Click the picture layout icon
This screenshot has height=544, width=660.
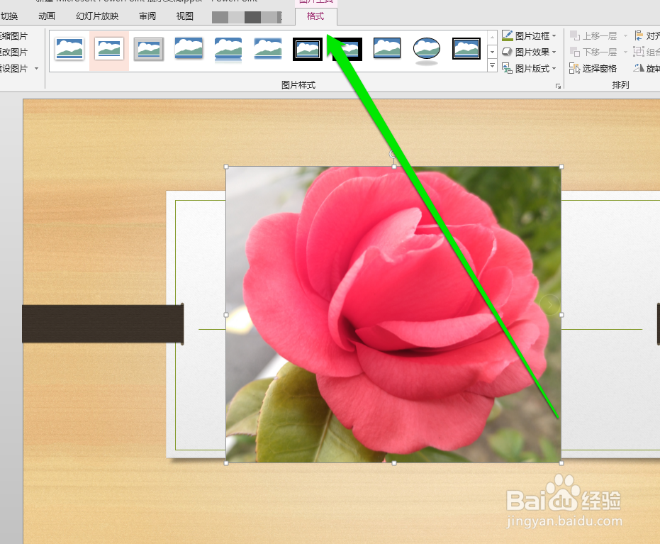(507, 68)
